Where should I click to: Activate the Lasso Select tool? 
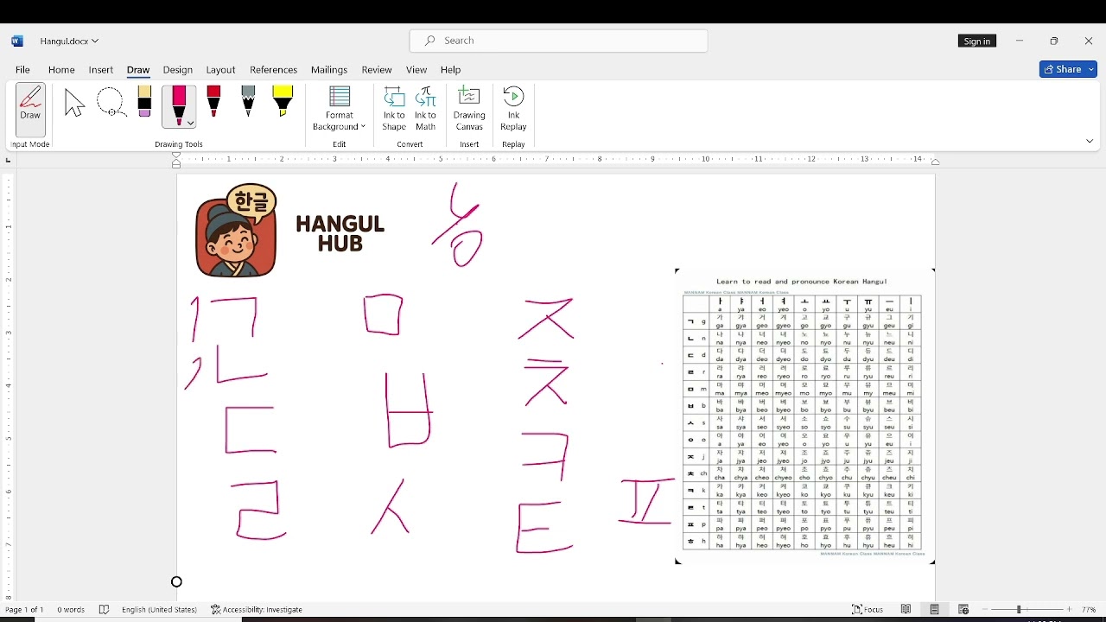[x=111, y=103]
